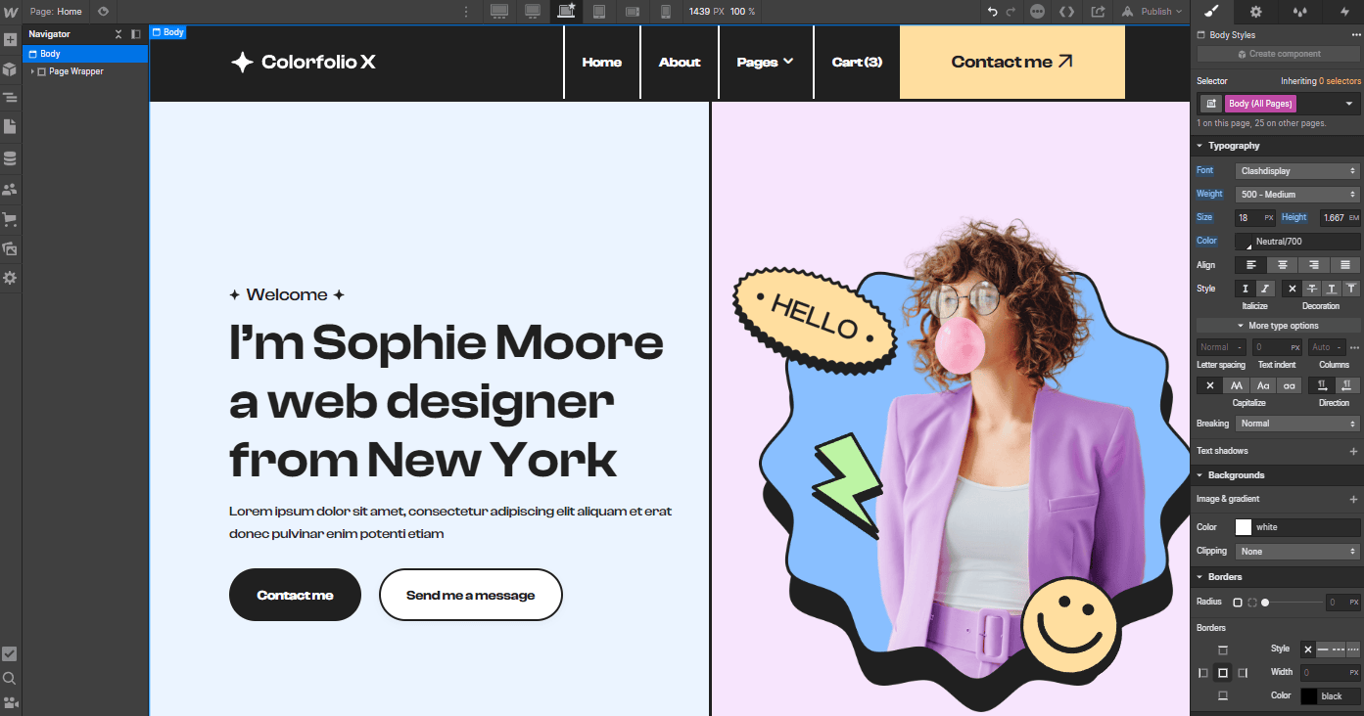The image size is (1364, 716).
Task: Switch to the Style Manager tab
Action: click(x=1210, y=12)
